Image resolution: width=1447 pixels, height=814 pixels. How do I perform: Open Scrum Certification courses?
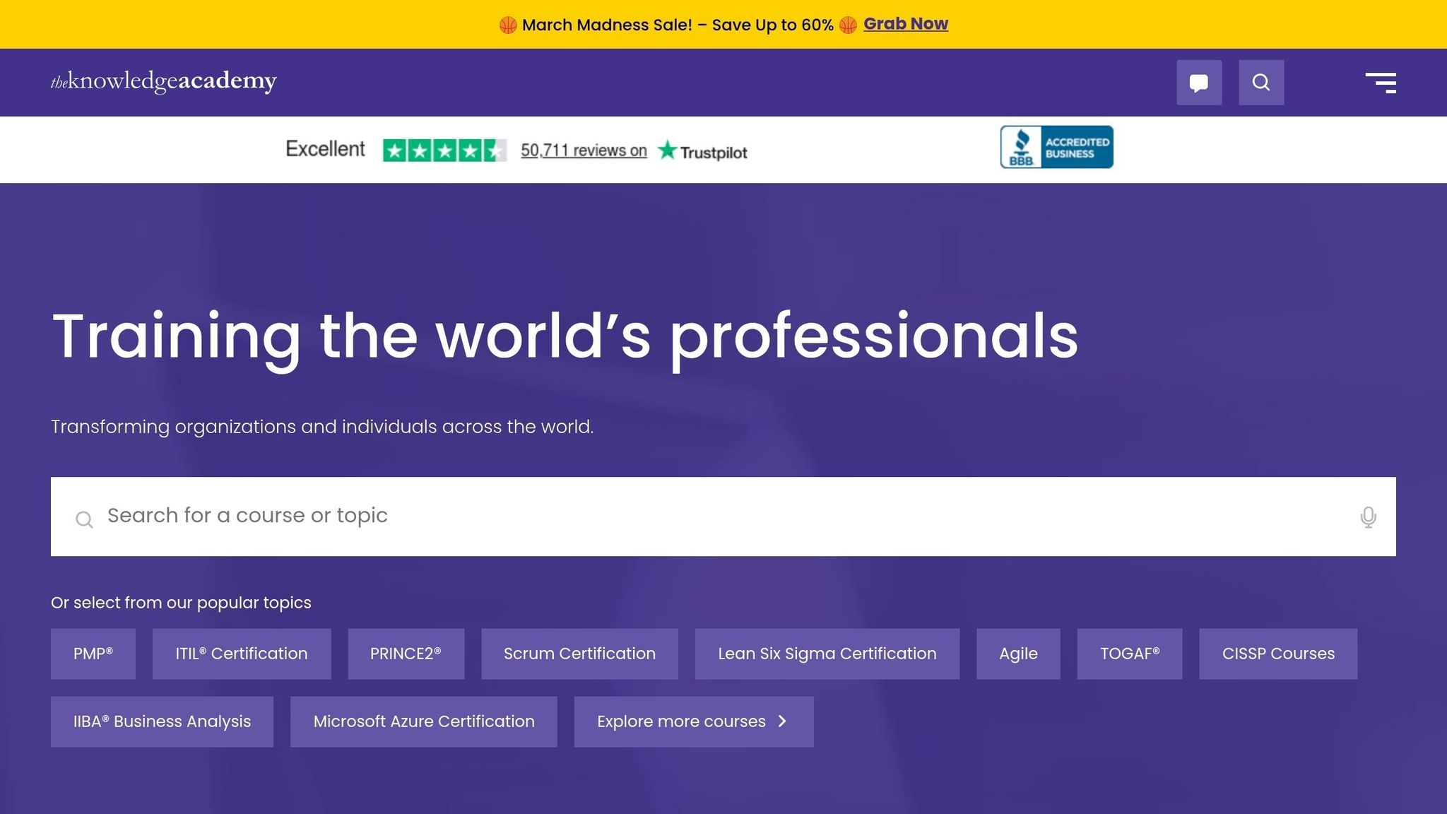click(579, 654)
